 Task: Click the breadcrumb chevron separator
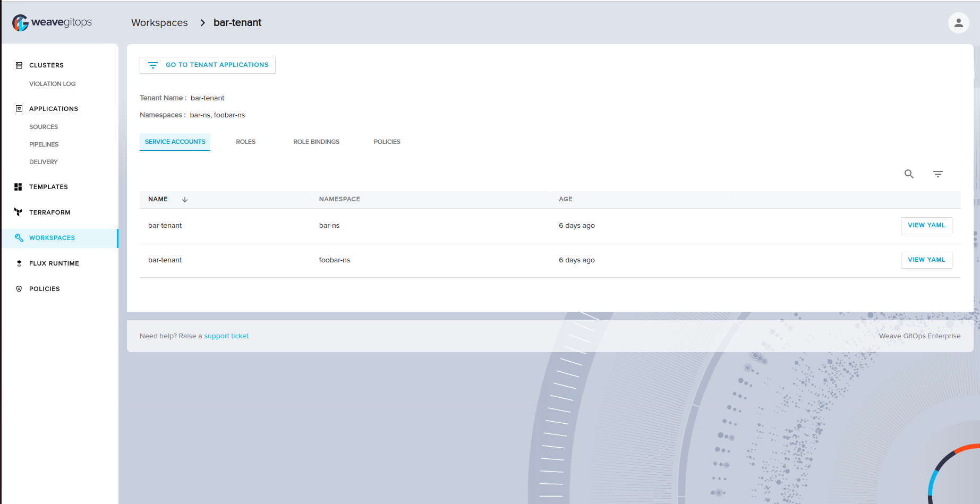(x=202, y=23)
